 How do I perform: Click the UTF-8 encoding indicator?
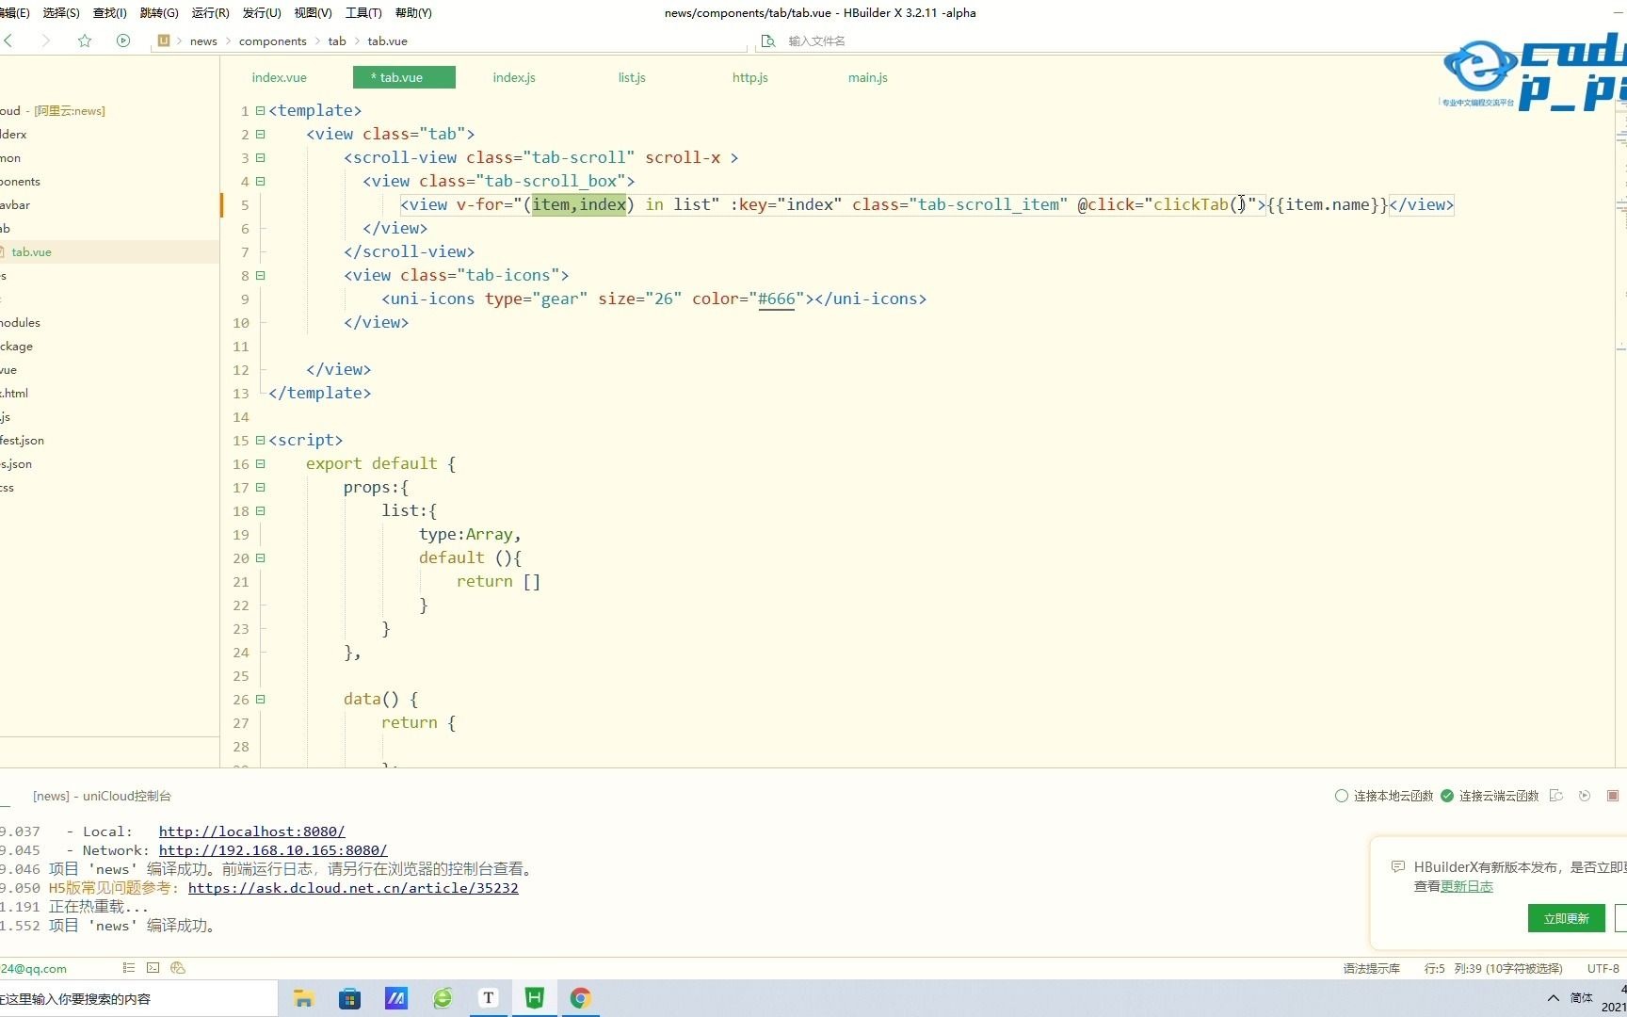pyautogui.click(x=1603, y=968)
